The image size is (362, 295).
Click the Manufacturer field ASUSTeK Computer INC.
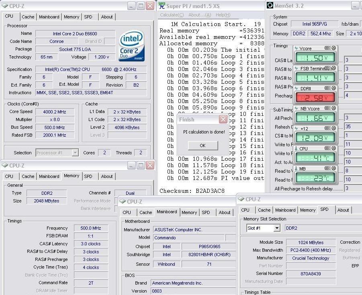point(194,230)
